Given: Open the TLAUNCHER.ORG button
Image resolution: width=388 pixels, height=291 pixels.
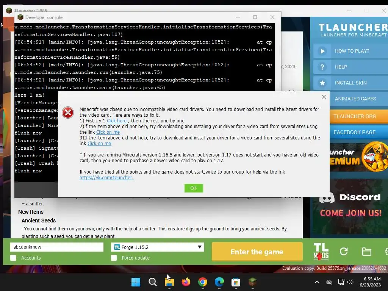Looking at the screenshot, I should click(x=359, y=116).
